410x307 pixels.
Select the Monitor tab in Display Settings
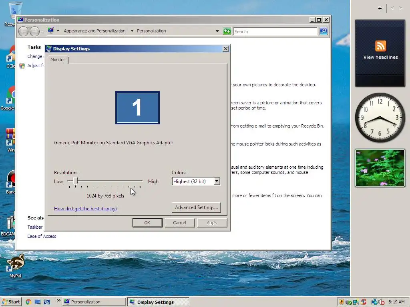click(x=58, y=60)
